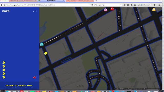Switch to the 'gaming - YouTube' tab
Screen dimensions: 164x92
pyautogui.click(x=80, y=1)
